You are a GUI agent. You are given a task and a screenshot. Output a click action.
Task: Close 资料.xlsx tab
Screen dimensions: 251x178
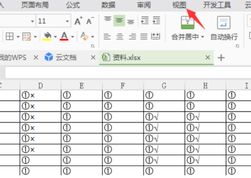click(208, 58)
